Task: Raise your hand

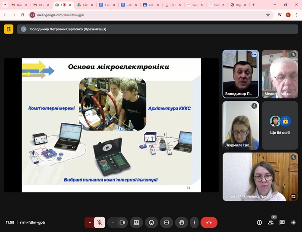Action: 182,223
